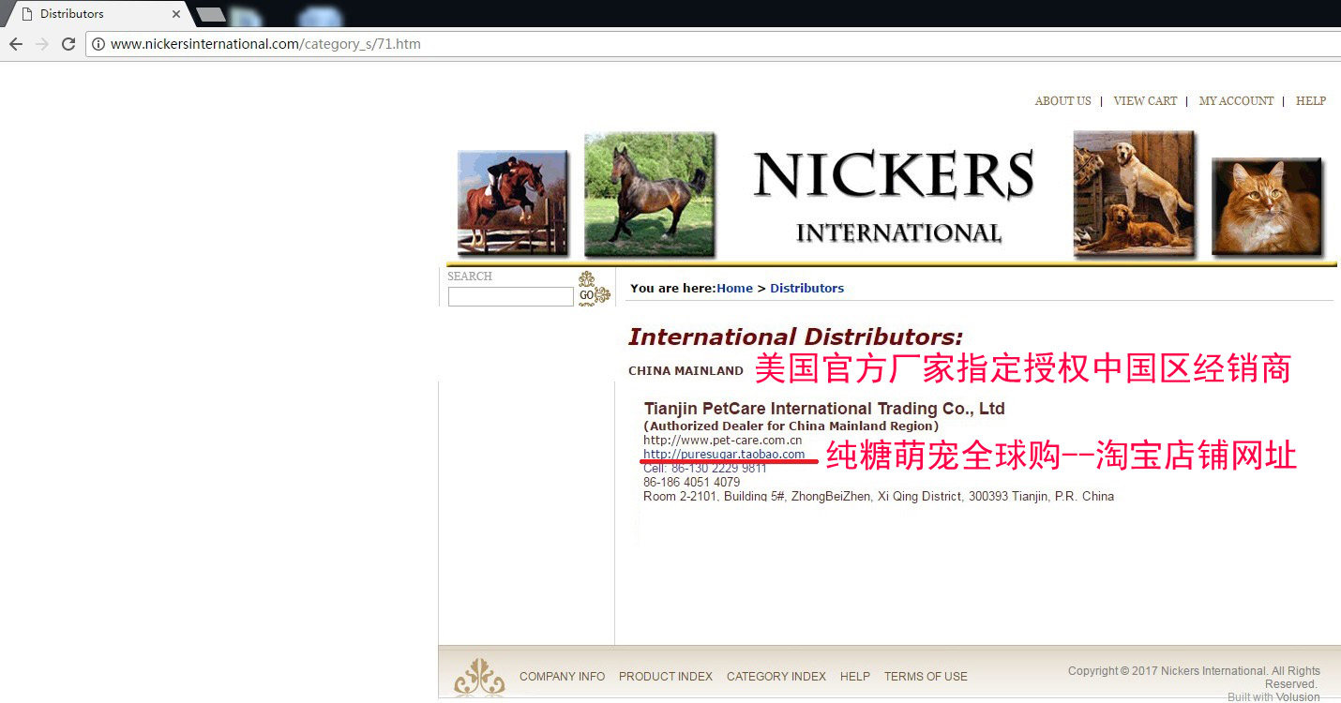The image size is (1341, 703).
Task: Open the HELP link in top navigation
Action: click(1311, 101)
